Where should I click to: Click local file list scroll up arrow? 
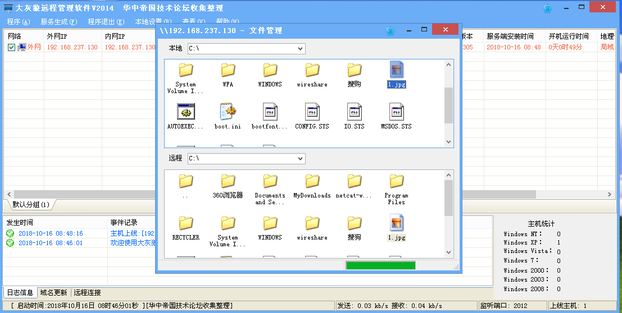(x=448, y=65)
